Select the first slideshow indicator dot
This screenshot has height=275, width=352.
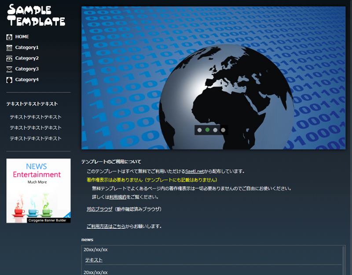point(199,130)
